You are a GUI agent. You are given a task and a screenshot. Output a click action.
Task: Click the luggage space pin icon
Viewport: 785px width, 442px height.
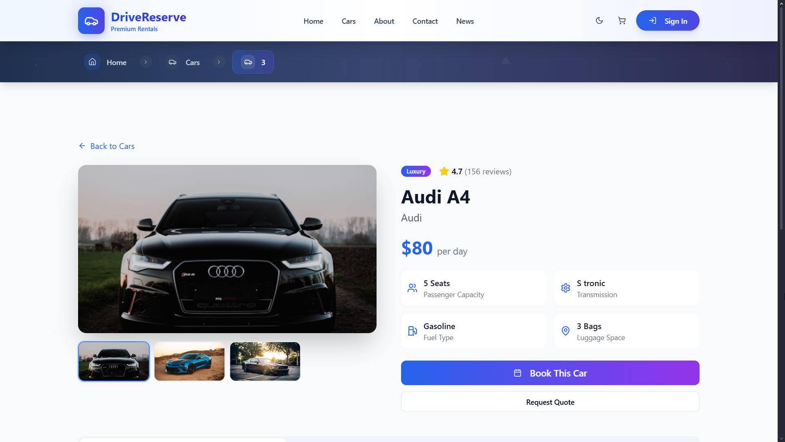point(565,331)
